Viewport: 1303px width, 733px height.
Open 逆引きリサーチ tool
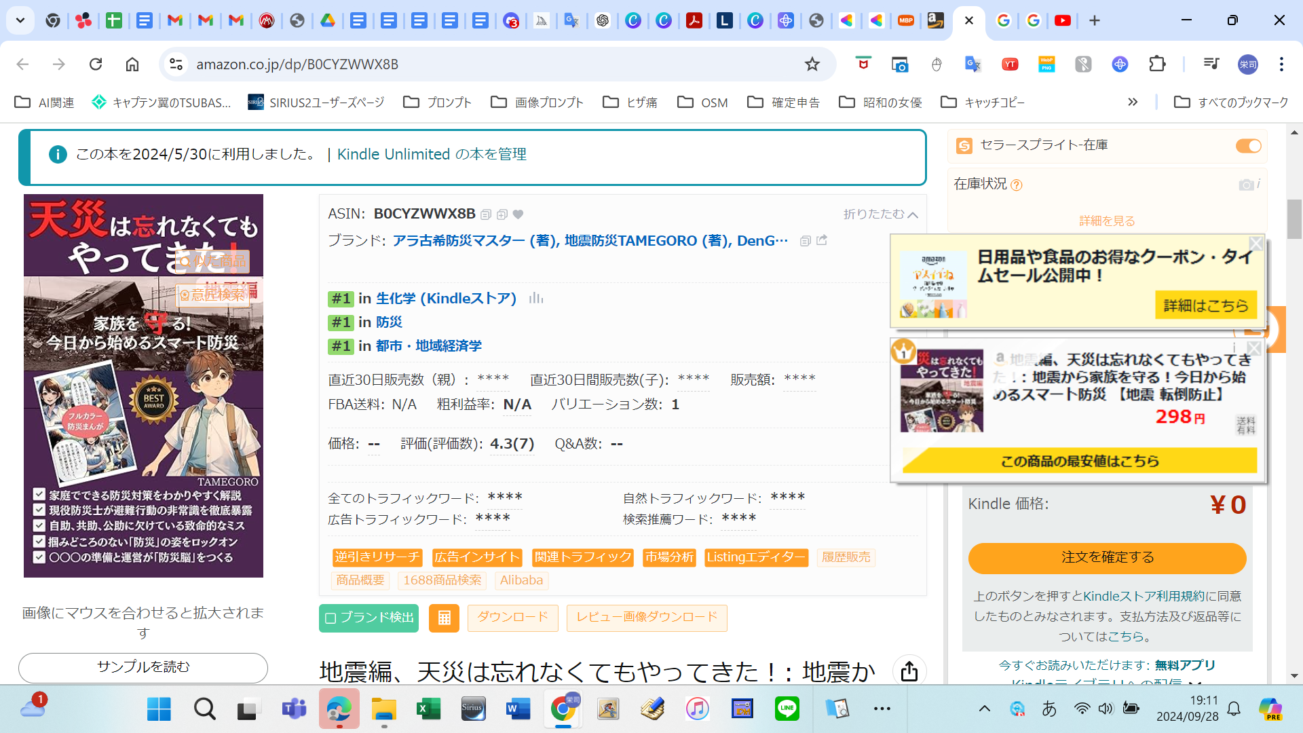pos(377,557)
